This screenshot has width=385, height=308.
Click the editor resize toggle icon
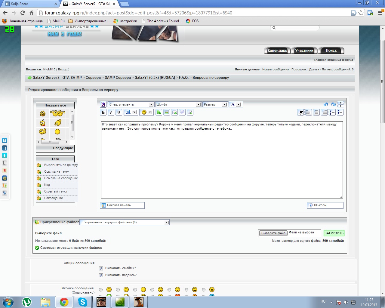point(340,104)
